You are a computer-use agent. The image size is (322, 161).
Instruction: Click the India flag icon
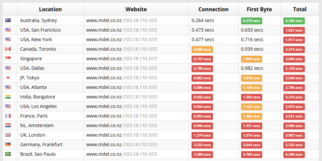coord(8,97)
